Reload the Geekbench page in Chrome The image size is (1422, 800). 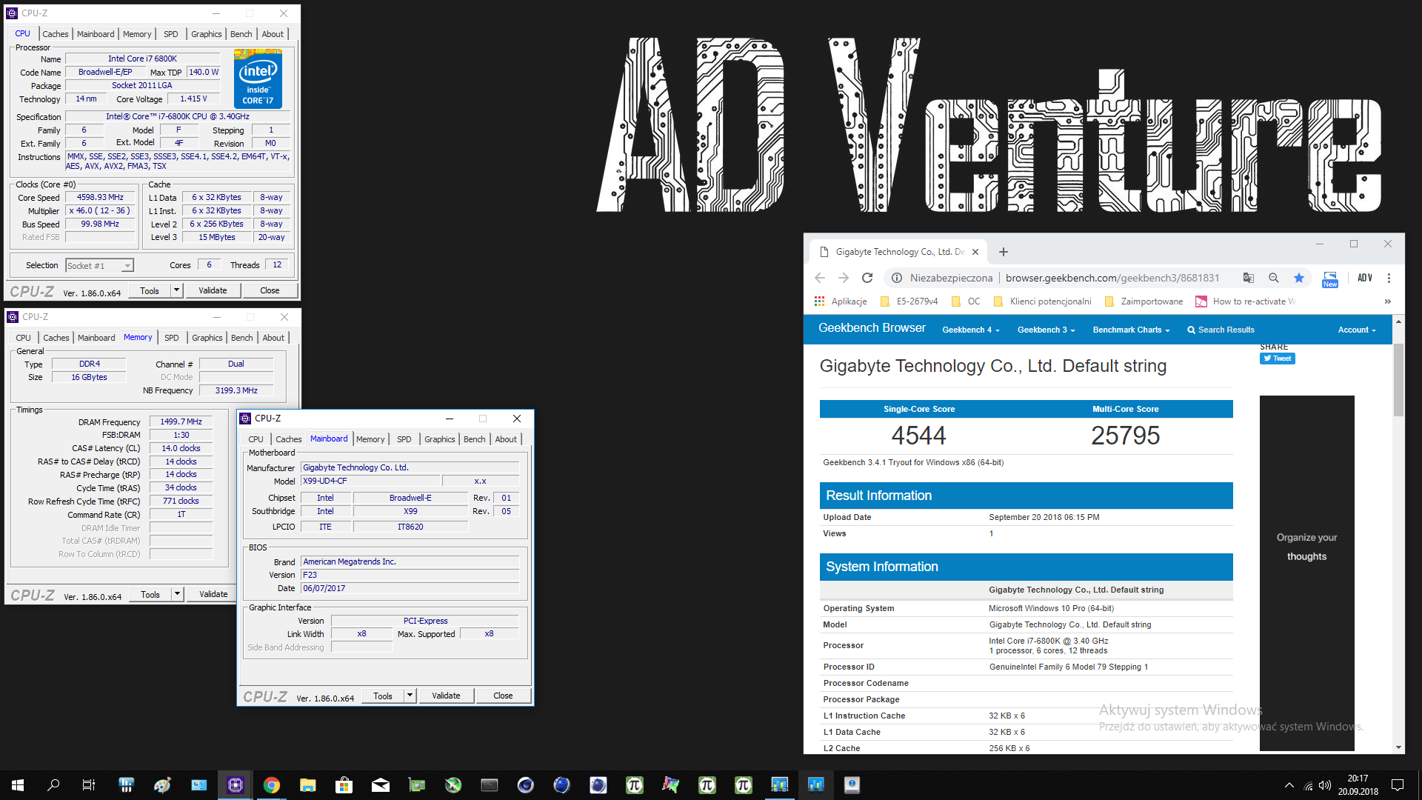pos(867,278)
